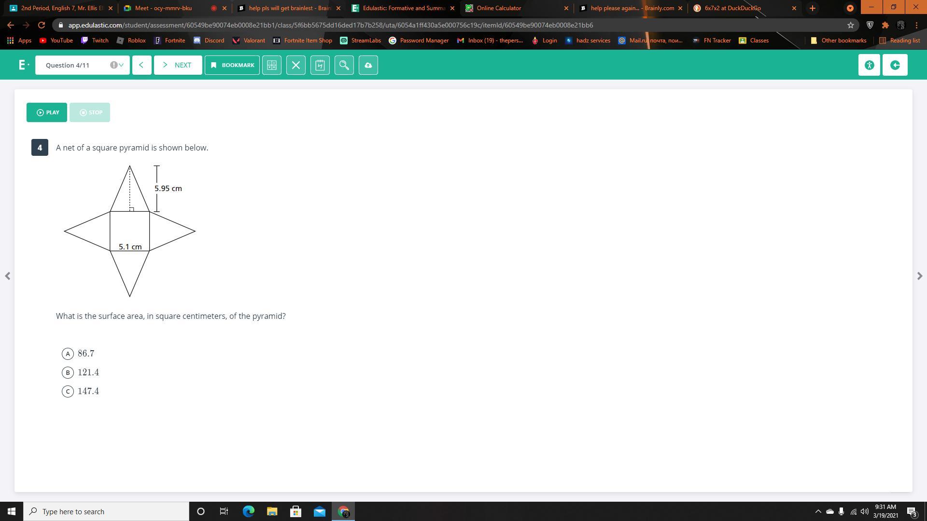Click the cross-out answers X tool
The width and height of the screenshot is (927, 521).
pyautogui.click(x=296, y=65)
